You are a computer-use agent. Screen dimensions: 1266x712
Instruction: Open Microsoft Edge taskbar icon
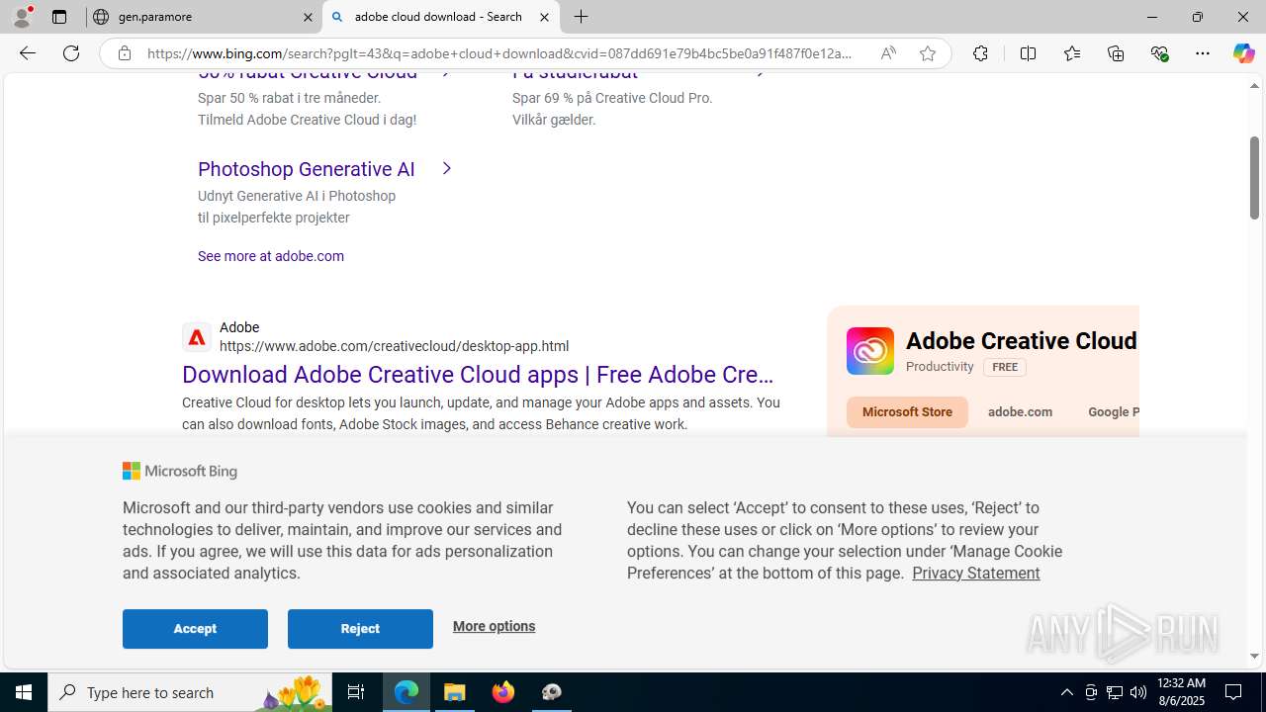tap(407, 692)
